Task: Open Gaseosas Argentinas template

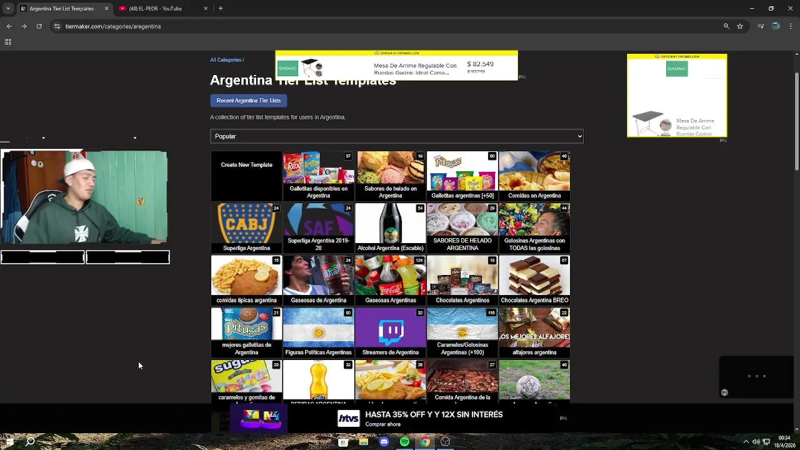Action: pyautogui.click(x=391, y=280)
